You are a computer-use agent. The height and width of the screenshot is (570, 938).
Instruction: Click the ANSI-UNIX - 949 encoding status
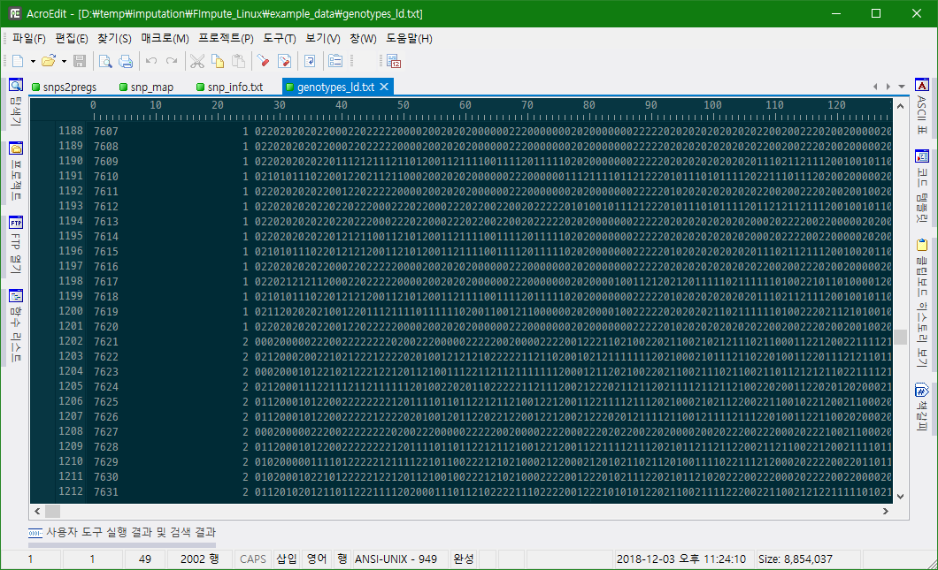[396, 559]
